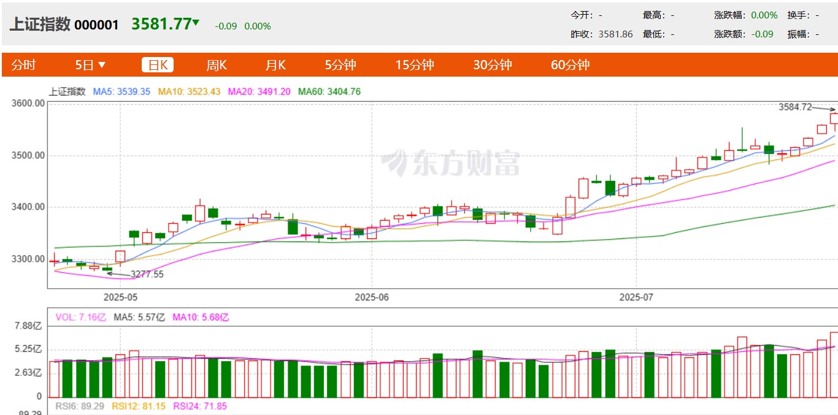Click the latest candlestick near 3584.72
Image resolution: width=838 pixels, height=415 pixels.
(834, 118)
